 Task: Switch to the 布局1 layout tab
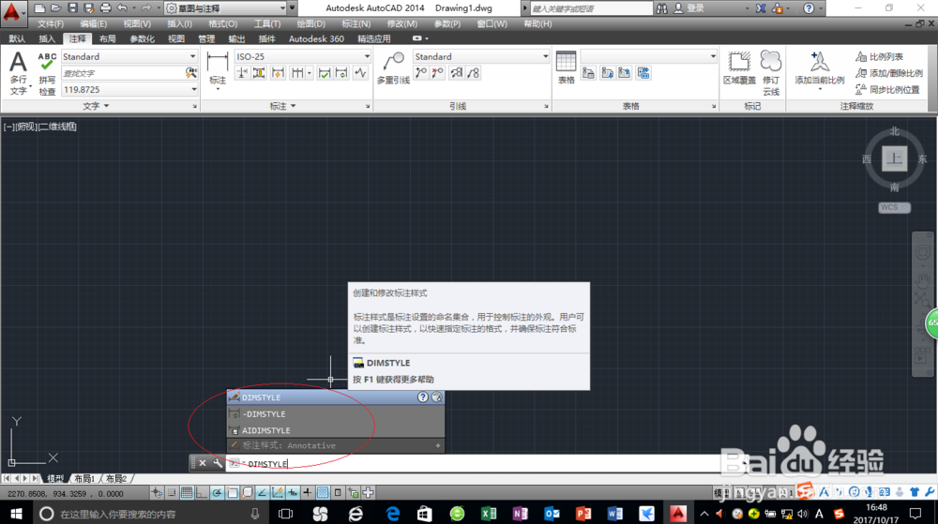point(84,479)
